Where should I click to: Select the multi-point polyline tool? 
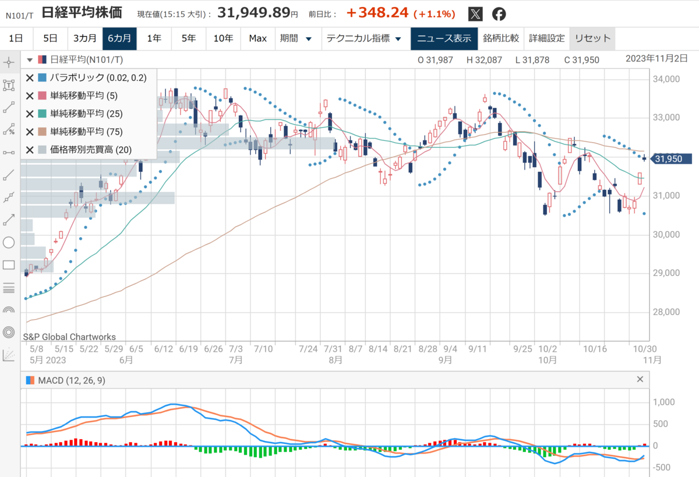(x=9, y=197)
